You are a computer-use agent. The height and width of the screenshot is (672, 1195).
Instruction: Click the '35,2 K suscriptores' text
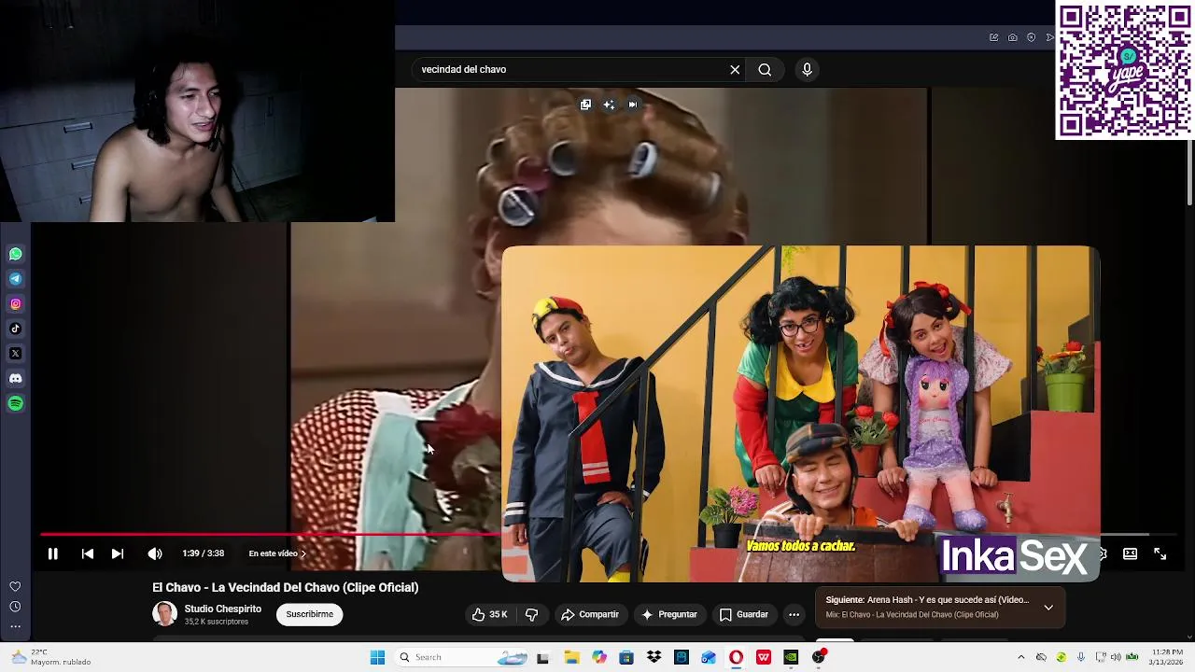coord(216,622)
